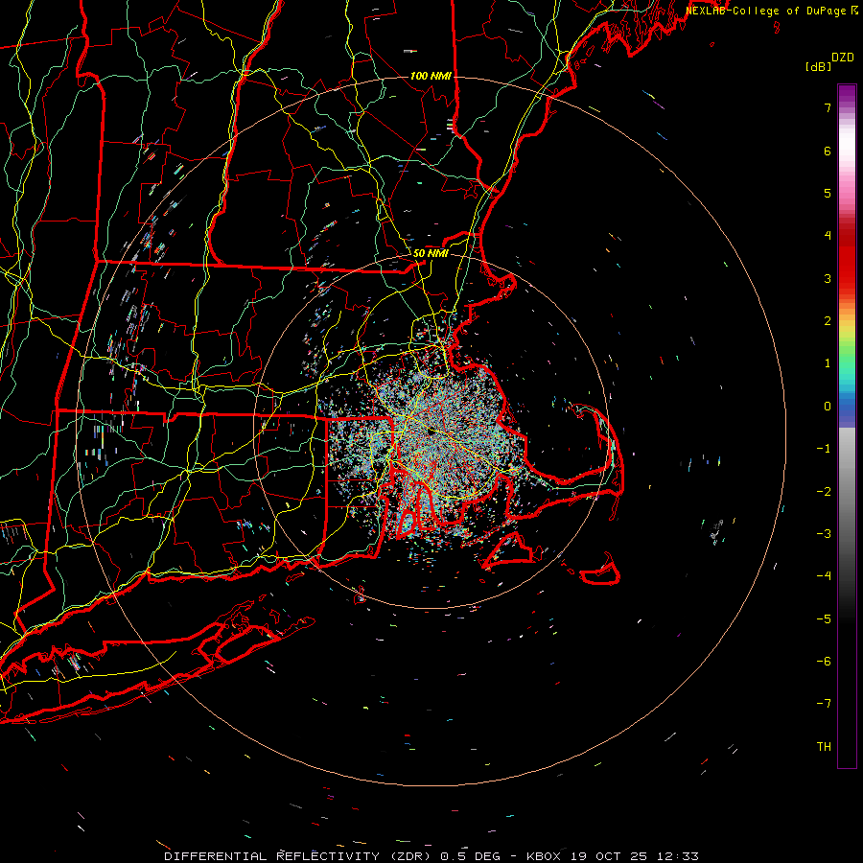Click the KBOX station identifier in caption
863x863 pixels.
pyautogui.click(x=544, y=856)
